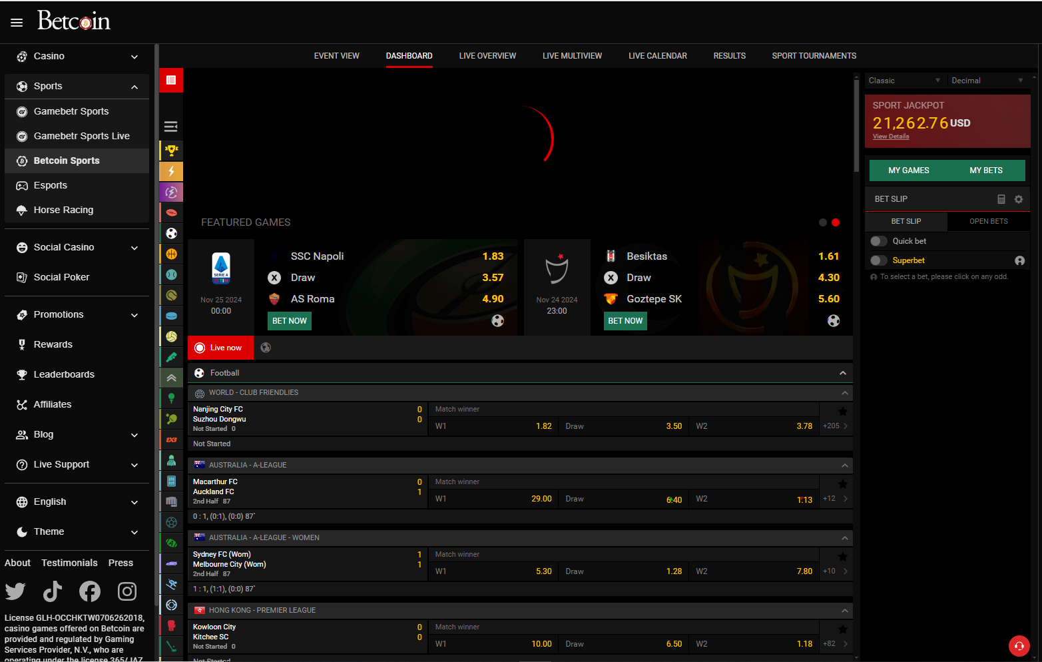This screenshot has width=1042, height=662.
Task: Open the Horse Racing sidebar link
Action: 77,210
